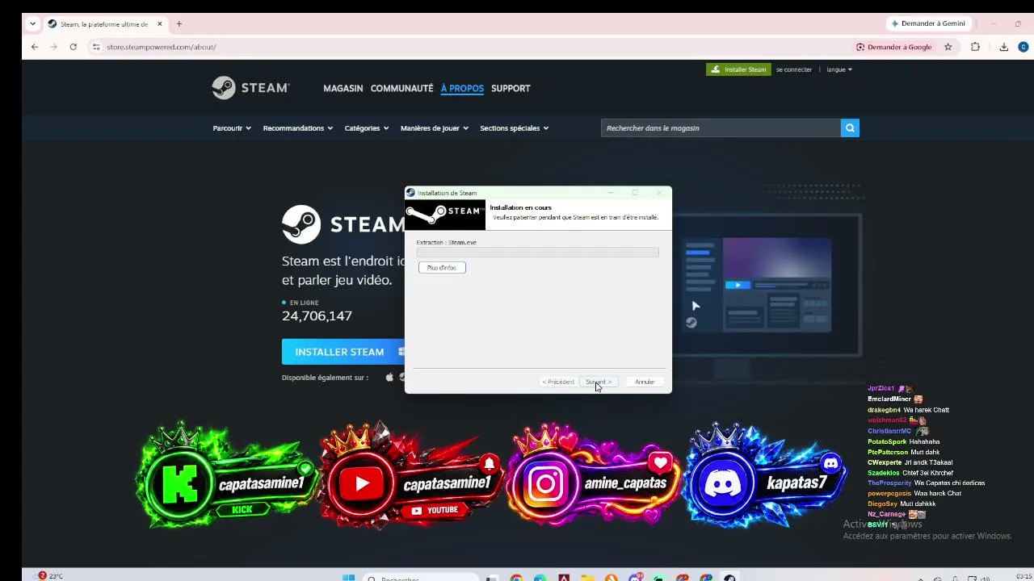This screenshot has width=1034, height=581.
Task: Open the SUPPORT menu item
Action: (x=511, y=88)
